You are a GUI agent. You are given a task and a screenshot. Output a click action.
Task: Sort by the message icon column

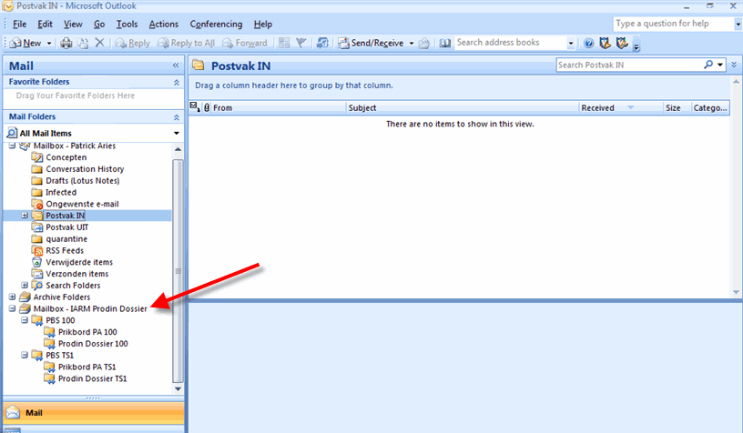click(195, 108)
